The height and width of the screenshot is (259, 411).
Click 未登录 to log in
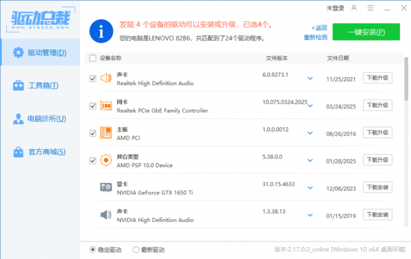(x=335, y=8)
